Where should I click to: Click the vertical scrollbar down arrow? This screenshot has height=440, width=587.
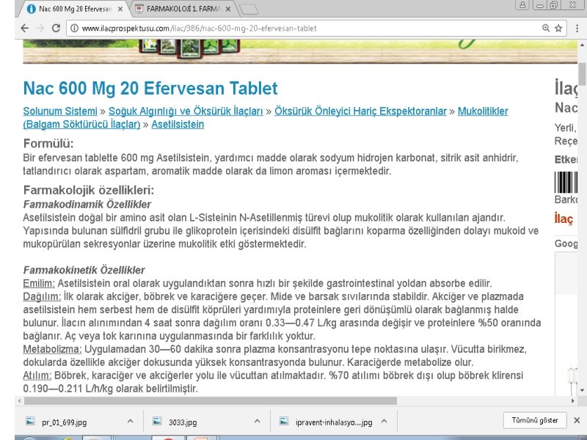coord(582,390)
